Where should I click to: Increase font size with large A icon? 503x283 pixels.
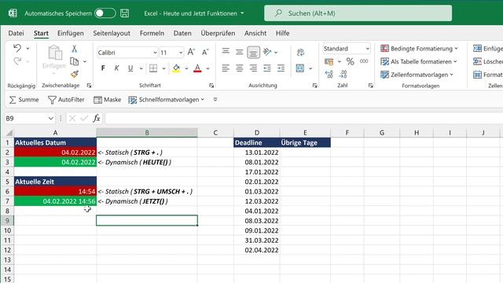[191, 52]
